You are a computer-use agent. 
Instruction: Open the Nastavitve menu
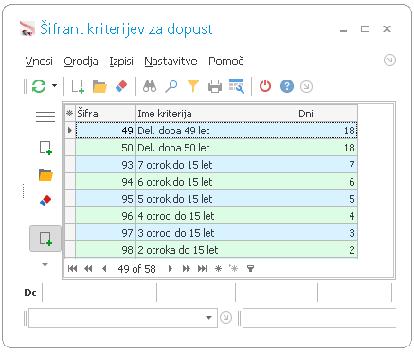coord(171,62)
